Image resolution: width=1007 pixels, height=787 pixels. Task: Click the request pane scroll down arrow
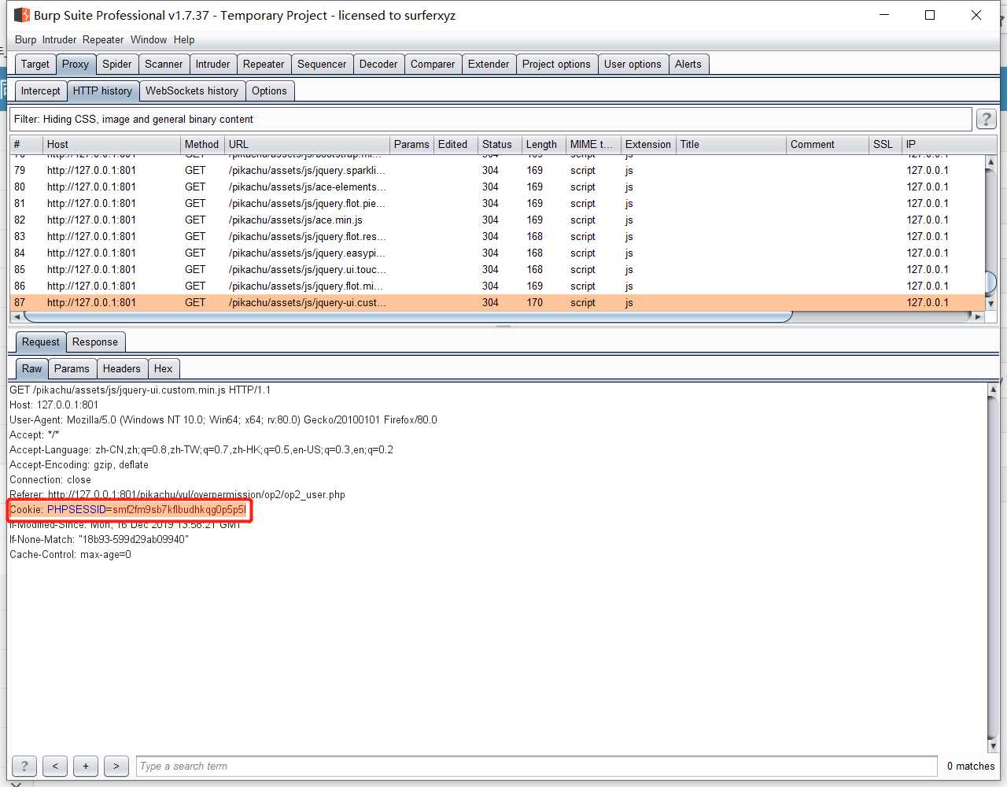point(993,745)
